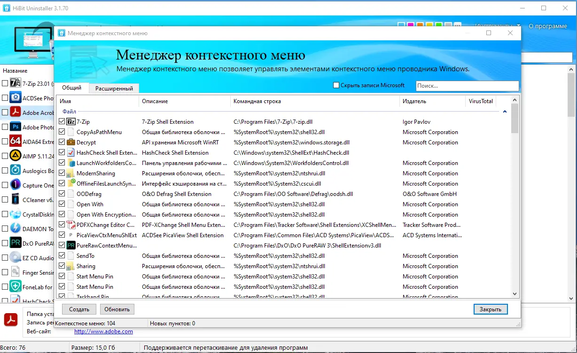The image size is (577, 353).
Task: Click the ModernSharing folder icon
Action: 71,173
